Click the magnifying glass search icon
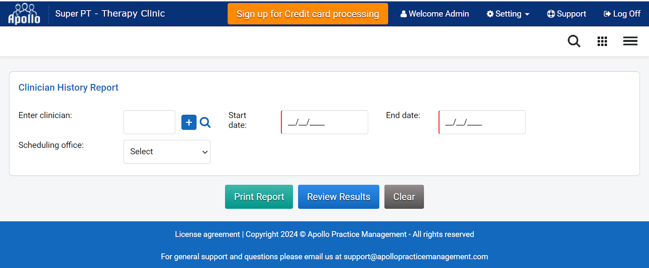The height and width of the screenshot is (268, 649). click(x=574, y=41)
